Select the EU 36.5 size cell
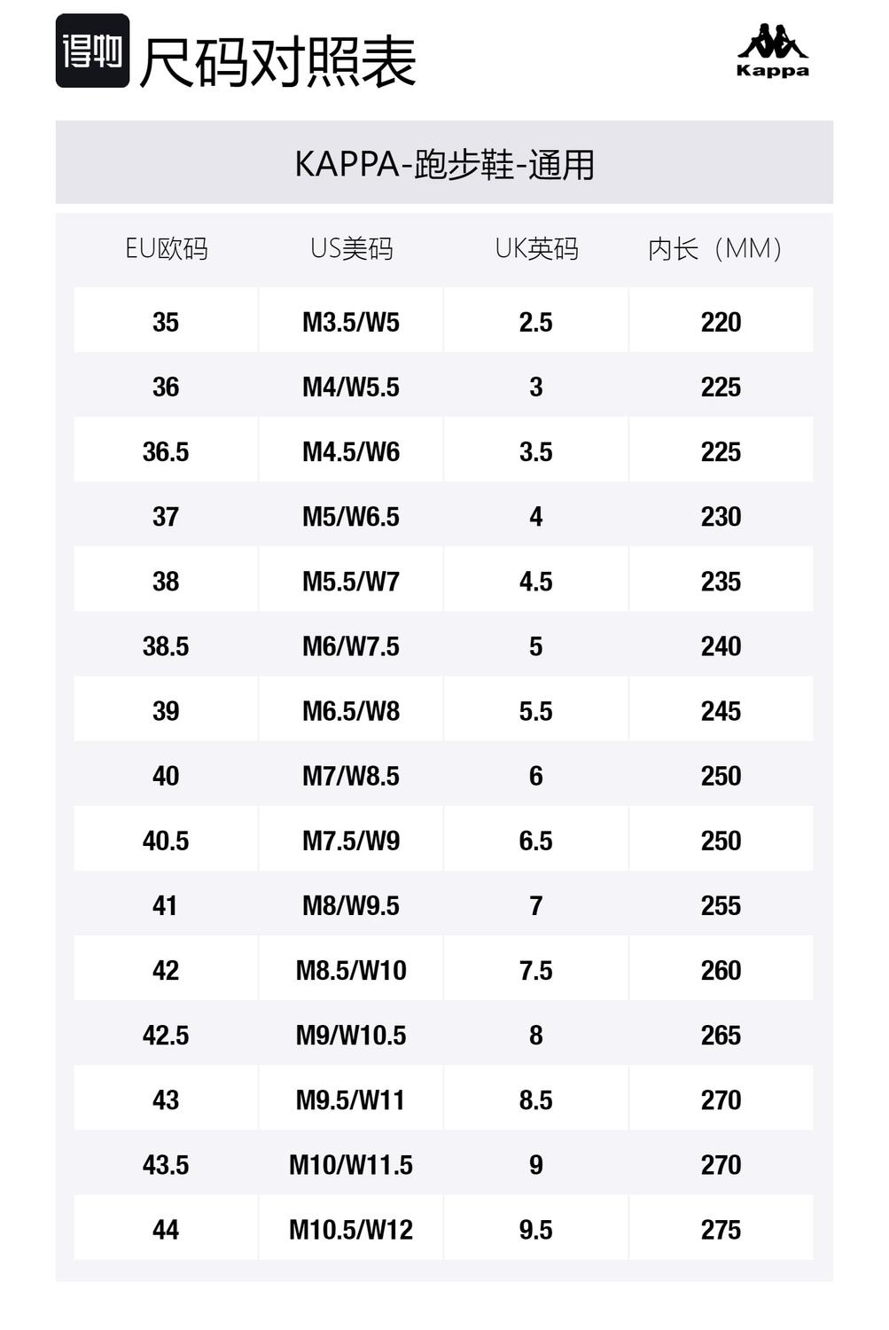This screenshot has height=1330, width=889. 166,451
